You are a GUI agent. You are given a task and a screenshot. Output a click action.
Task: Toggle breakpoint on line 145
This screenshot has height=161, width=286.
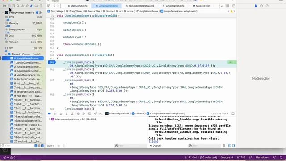52,62
